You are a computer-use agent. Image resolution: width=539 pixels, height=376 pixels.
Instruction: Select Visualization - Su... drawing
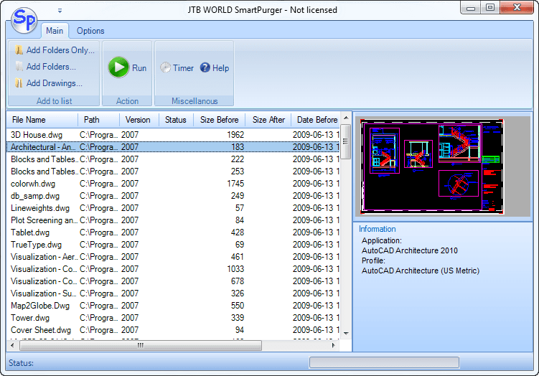click(173, 293)
